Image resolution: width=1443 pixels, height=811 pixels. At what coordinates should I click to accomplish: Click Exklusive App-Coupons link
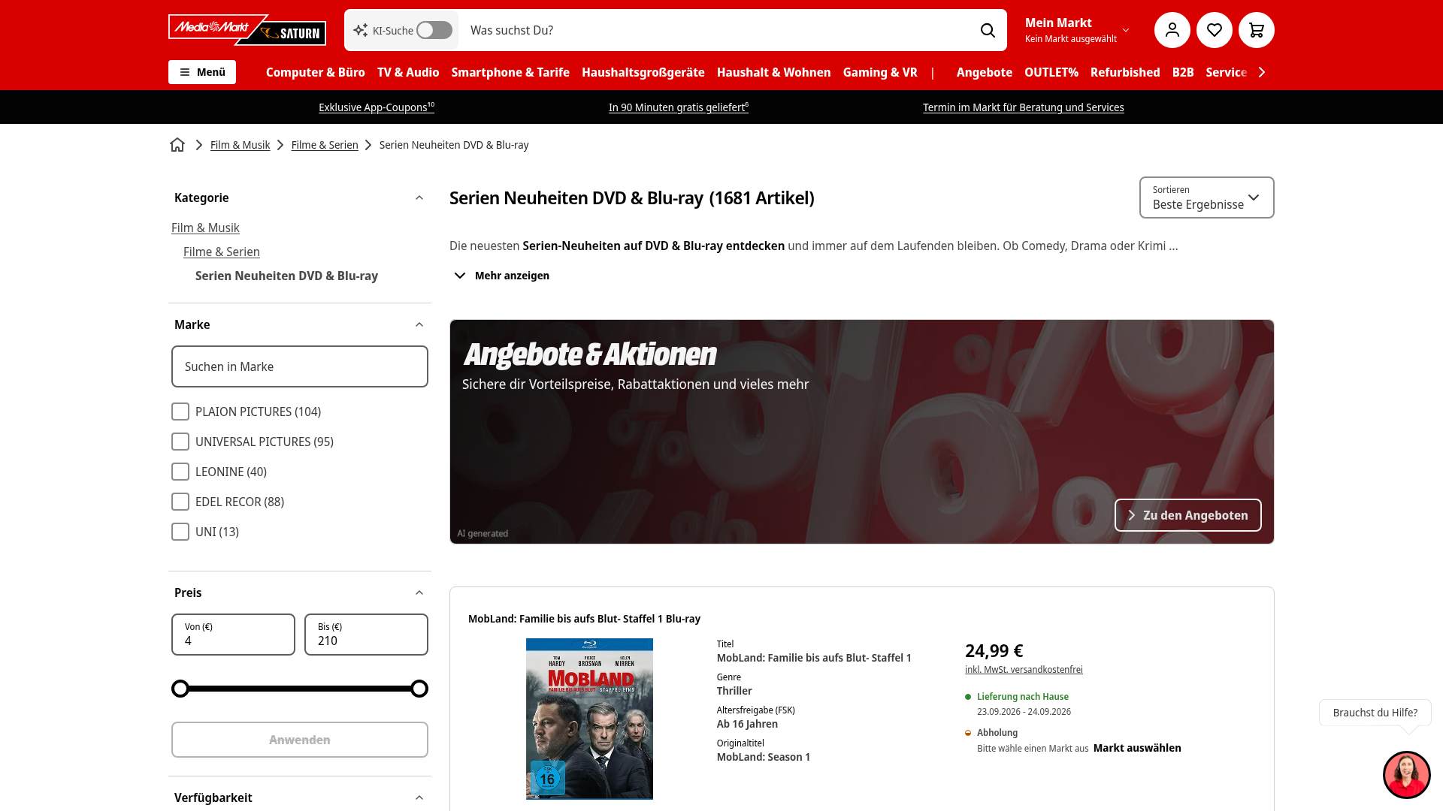[x=377, y=107]
